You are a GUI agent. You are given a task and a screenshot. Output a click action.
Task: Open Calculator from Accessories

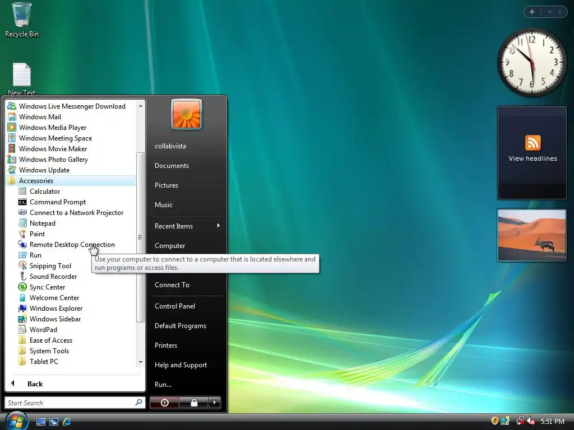click(x=76, y=191)
